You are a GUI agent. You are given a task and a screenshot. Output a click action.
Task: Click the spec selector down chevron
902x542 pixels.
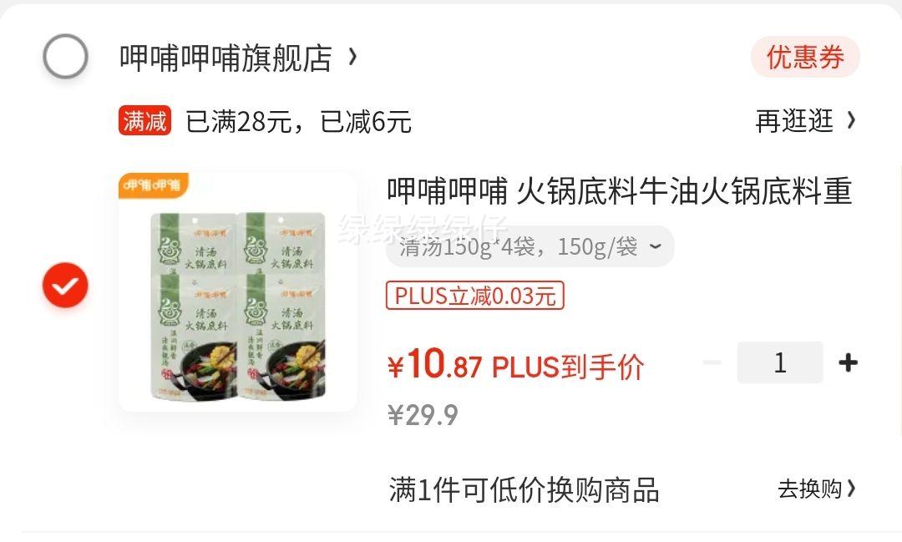[x=655, y=247]
